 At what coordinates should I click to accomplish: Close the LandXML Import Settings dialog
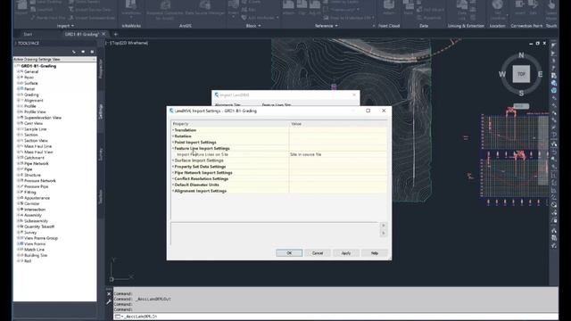(384, 111)
